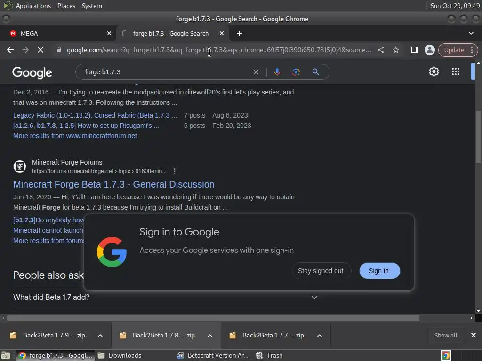Expand options for Back2Beta 1.7.8 download
Viewport: 482px width, 361px height.
[x=210, y=336]
